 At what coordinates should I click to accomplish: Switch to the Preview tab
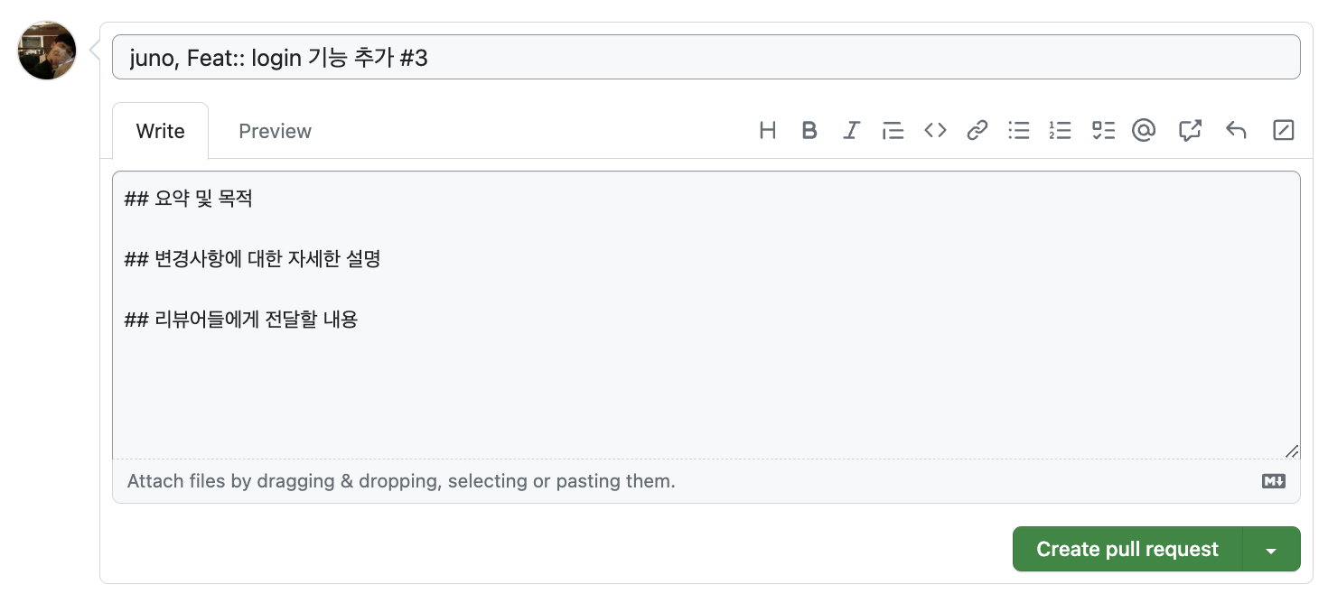tap(275, 131)
